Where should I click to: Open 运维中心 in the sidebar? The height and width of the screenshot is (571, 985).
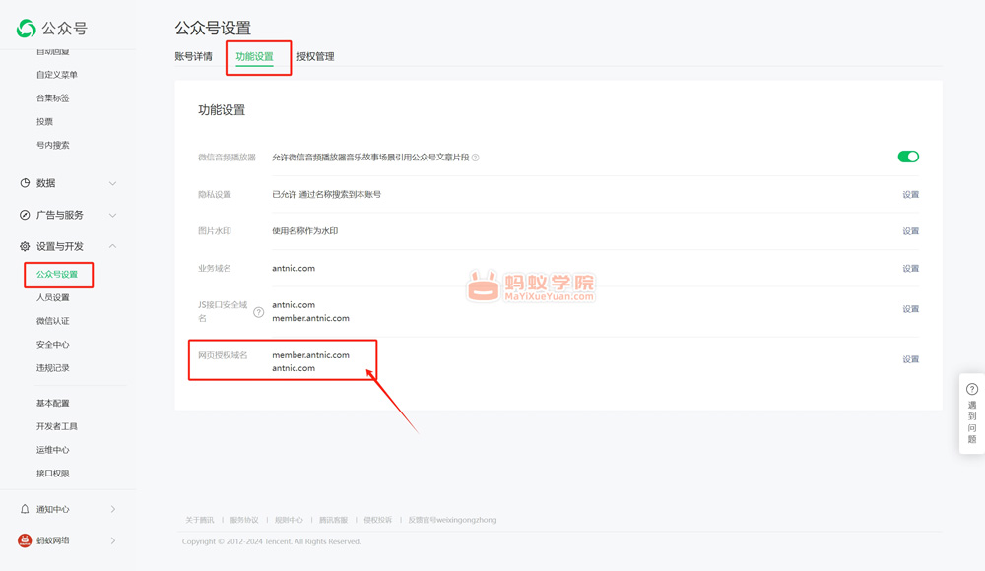(53, 450)
